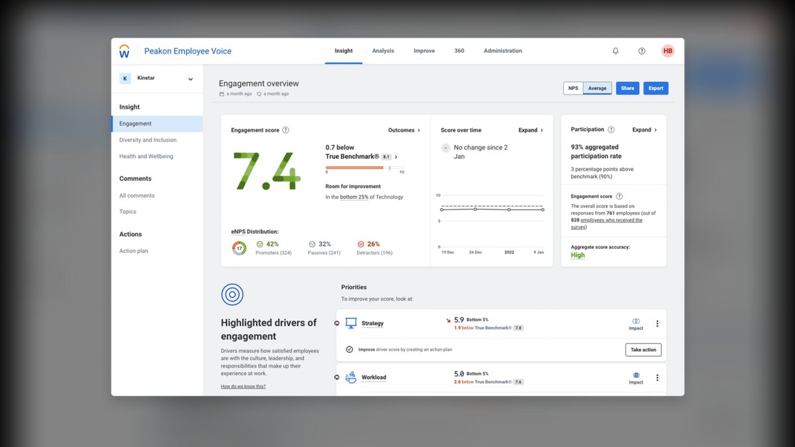Image resolution: width=795 pixels, height=447 pixels.
Task: Open the Insight tab
Action: pos(344,51)
